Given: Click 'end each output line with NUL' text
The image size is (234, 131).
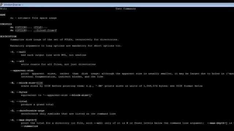Looking at the screenshot, I should pos(54,55).
